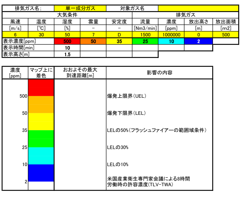Select the 爆発上限界(UEL) description
Viewport: 248px width, 200px height.
[x=127, y=96]
